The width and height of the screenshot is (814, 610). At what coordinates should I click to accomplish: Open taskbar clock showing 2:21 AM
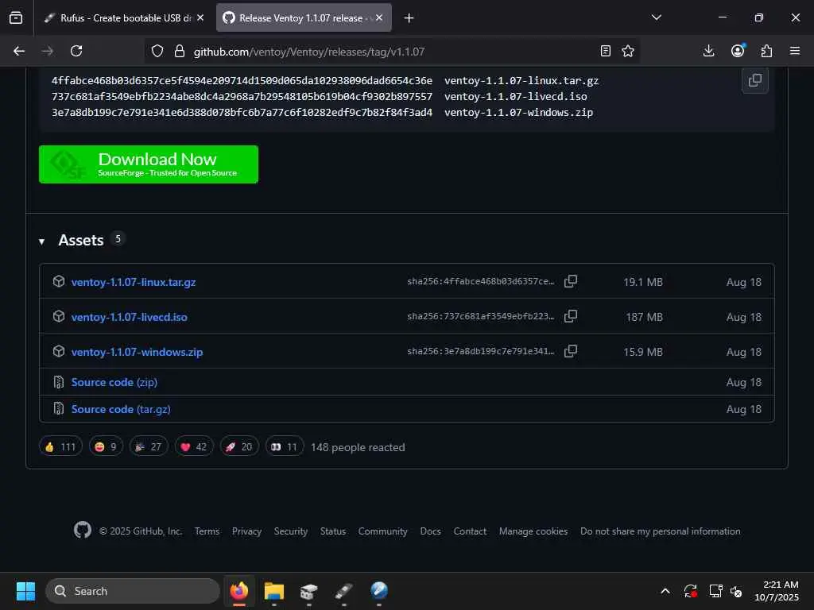coord(777,591)
